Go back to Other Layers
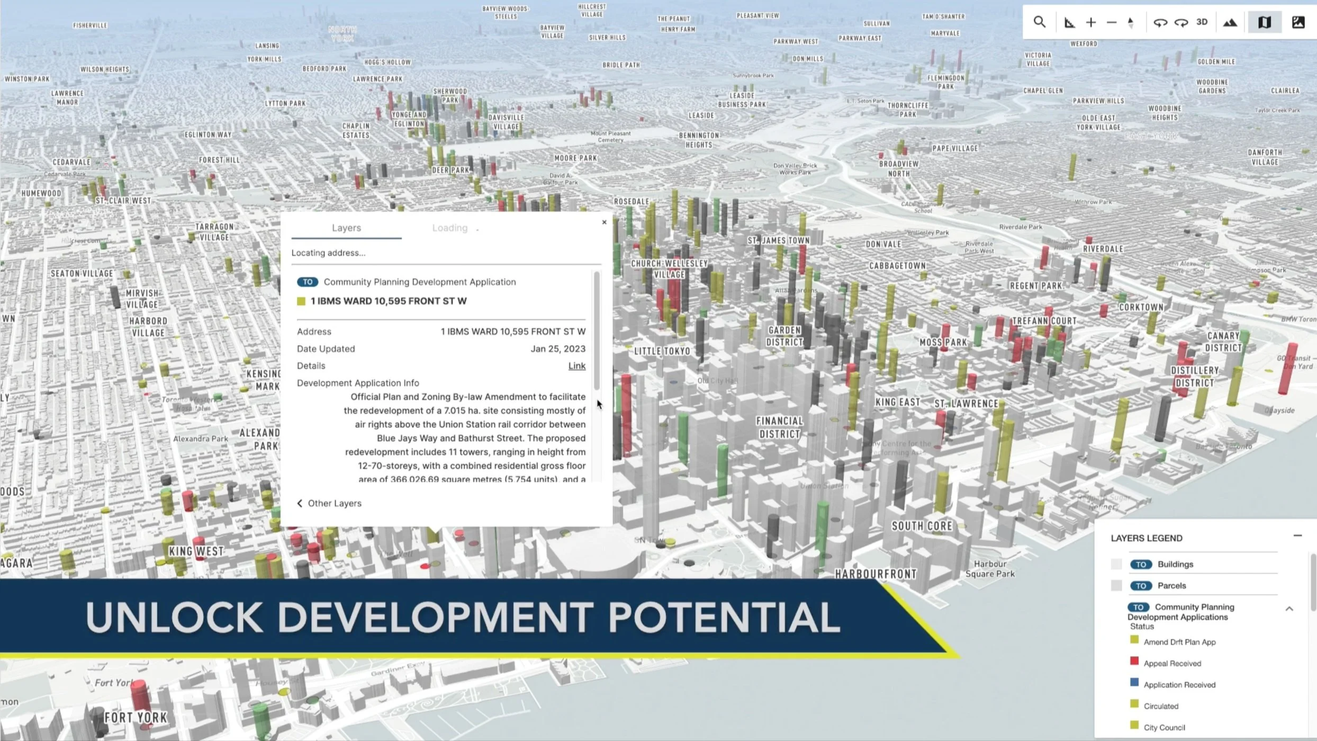1317x741 pixels. [329, 503]
